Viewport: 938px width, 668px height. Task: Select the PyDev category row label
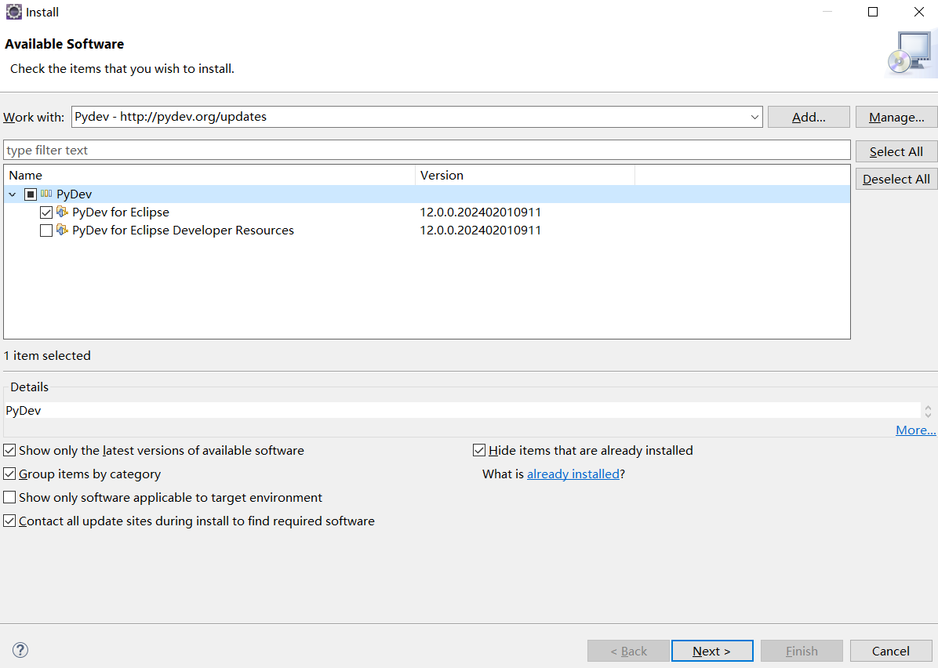(75, 194)
